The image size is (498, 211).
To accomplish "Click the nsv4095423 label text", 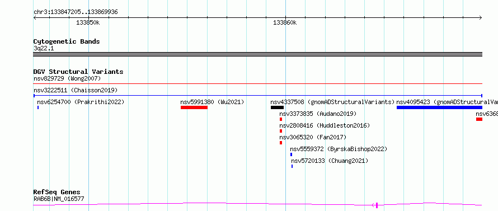I will 447,102.
